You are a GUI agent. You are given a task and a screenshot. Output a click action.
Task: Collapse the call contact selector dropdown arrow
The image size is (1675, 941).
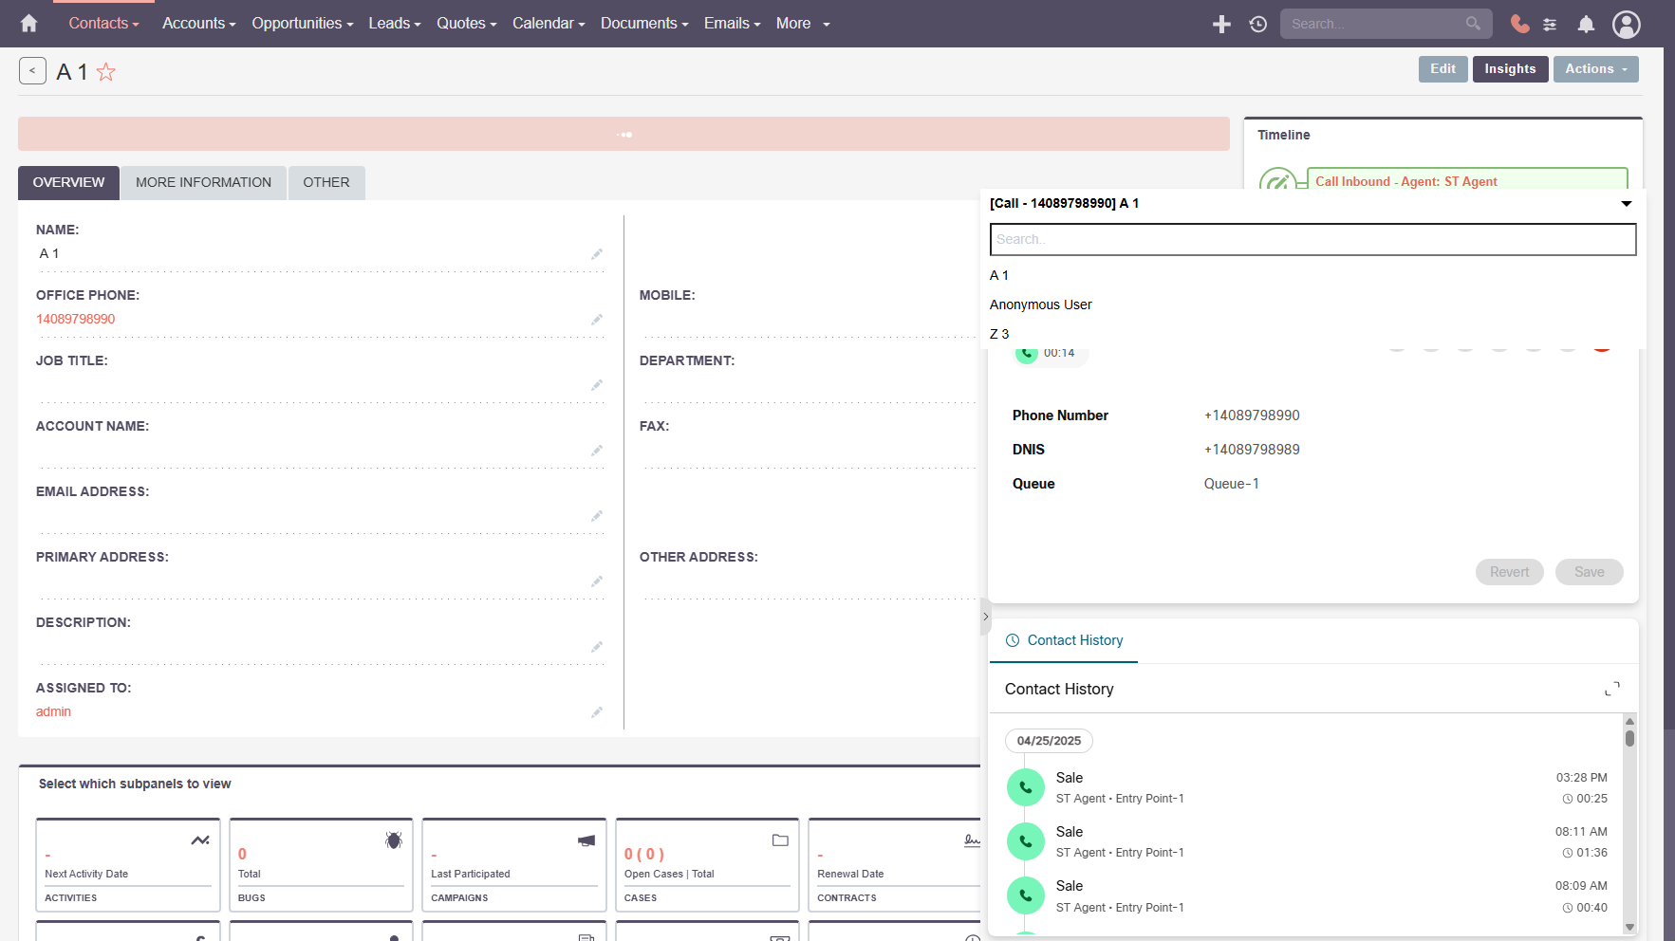click(x=1626, y=204)
